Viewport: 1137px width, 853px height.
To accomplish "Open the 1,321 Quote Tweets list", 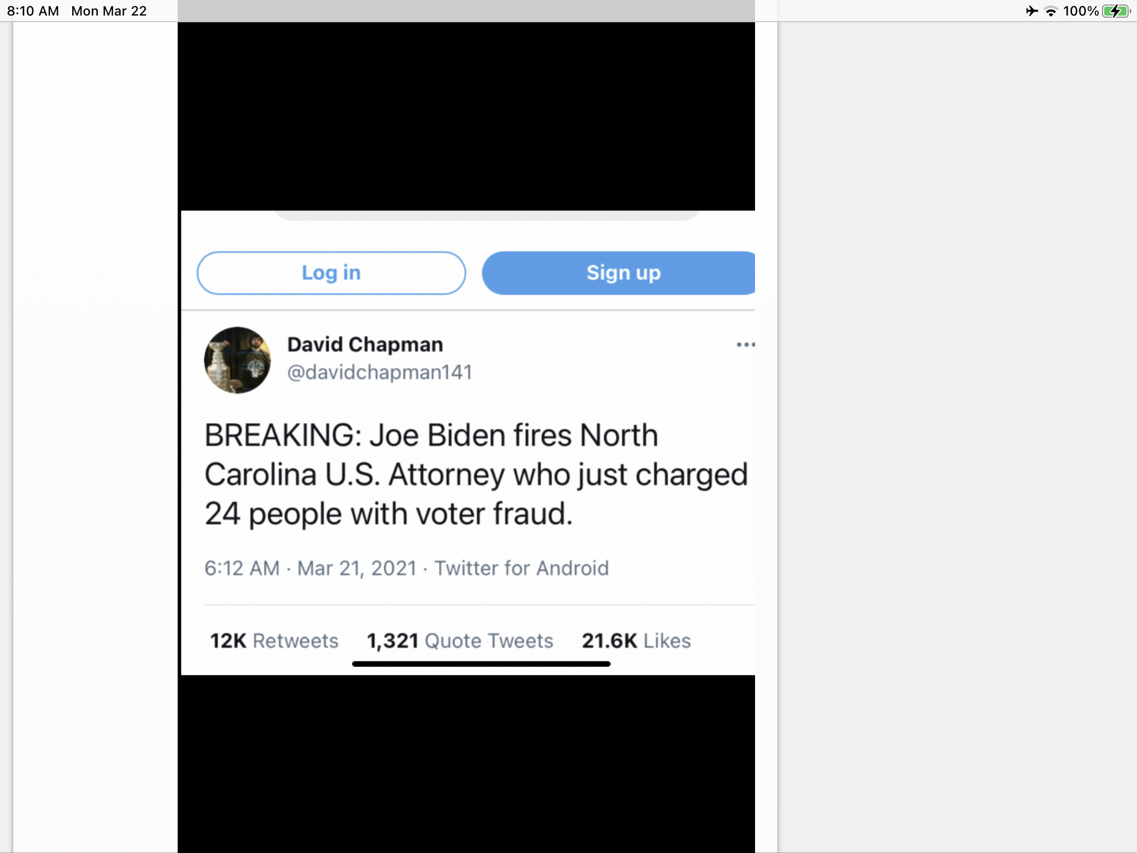I will (460, 641).
